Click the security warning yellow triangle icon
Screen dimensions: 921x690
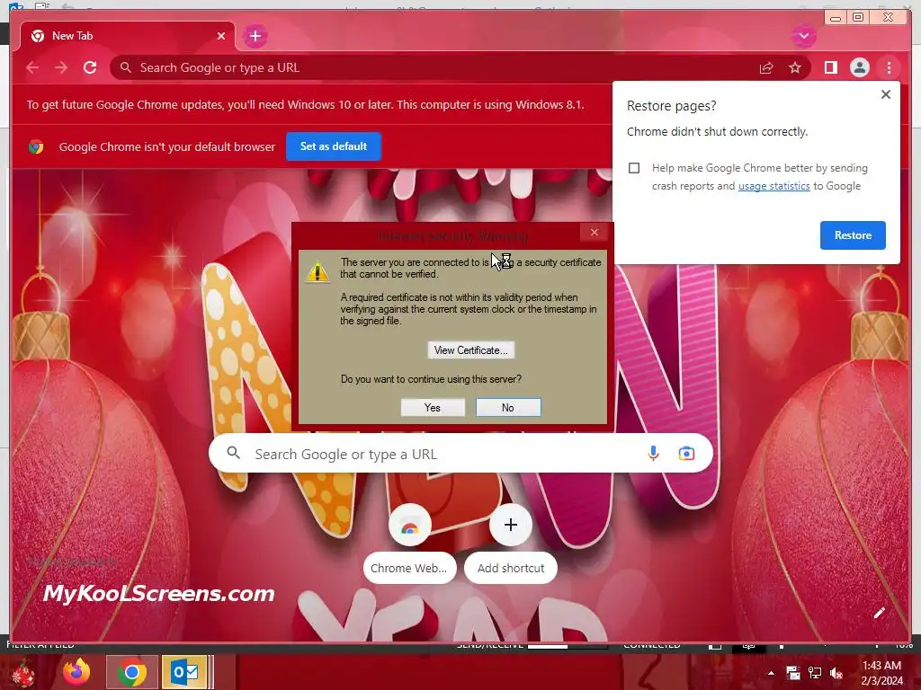click(x=317, y=271)
